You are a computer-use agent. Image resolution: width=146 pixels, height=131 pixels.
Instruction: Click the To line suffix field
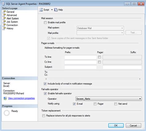[x=122, y=57]
